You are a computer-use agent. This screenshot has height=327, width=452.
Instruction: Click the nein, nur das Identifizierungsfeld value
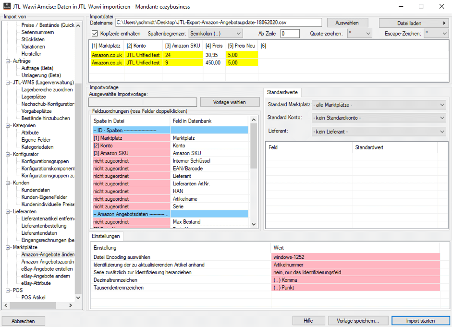tap(355, 272)
